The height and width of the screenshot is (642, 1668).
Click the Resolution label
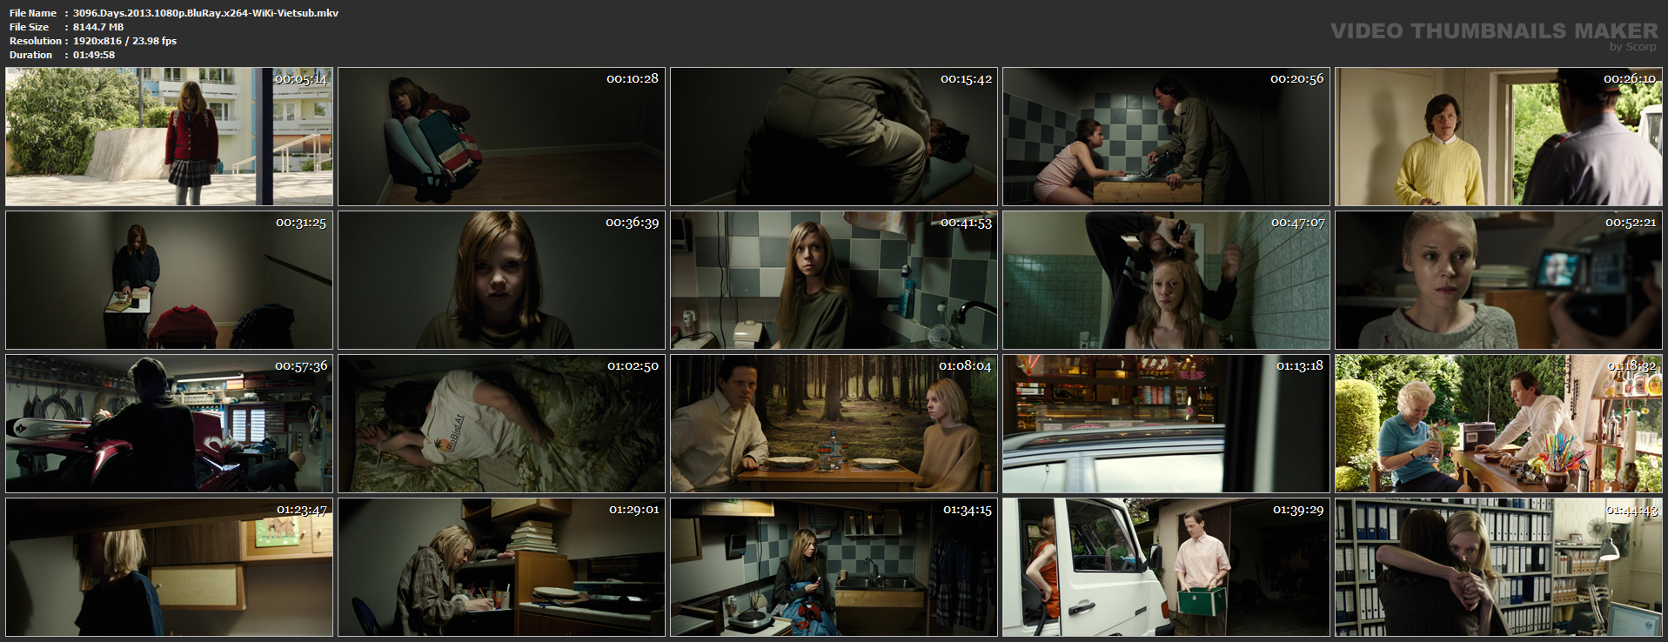coord(36,41)
